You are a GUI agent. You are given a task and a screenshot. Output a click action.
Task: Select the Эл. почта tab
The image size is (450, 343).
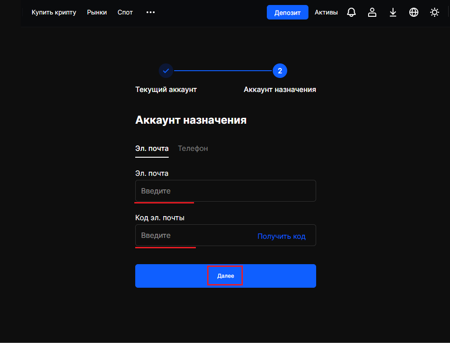point(152,149)
